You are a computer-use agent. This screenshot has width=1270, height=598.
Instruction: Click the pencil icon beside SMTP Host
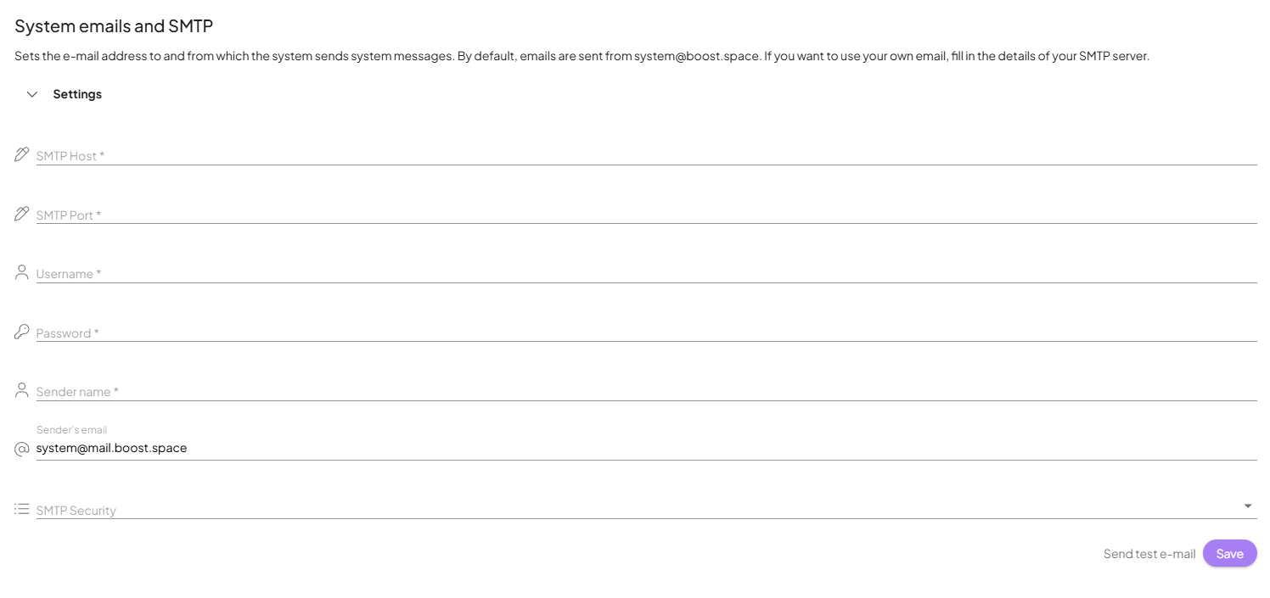[22, 154]
